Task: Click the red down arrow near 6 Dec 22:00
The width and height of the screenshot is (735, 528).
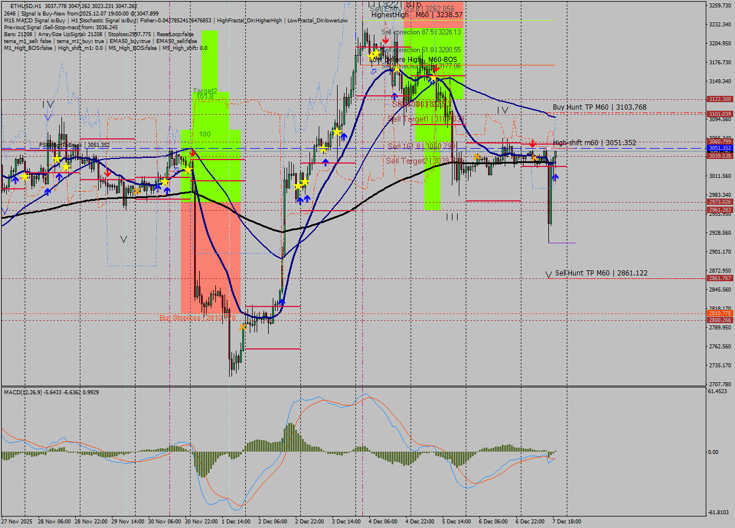Action: (x=532, y=142)
